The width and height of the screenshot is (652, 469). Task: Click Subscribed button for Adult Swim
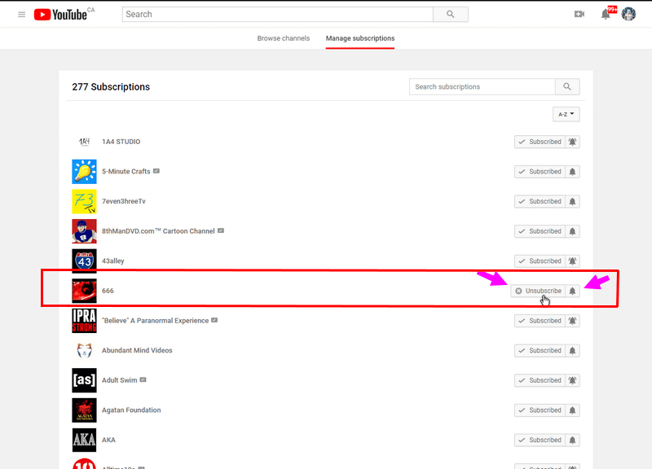point(540,380)
